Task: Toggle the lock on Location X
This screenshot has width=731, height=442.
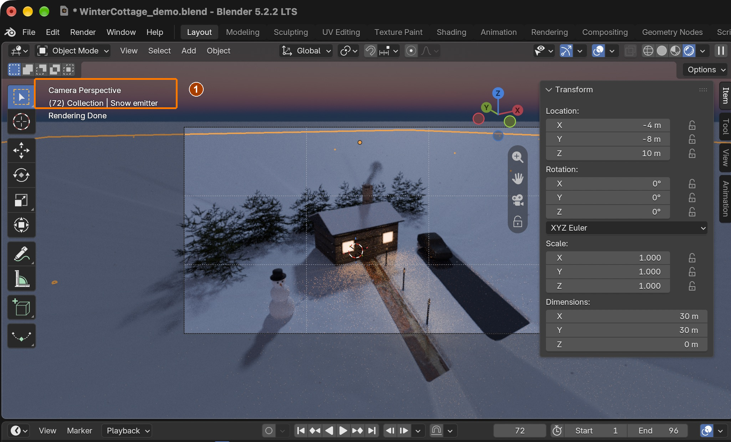Action: click(692, 125)
